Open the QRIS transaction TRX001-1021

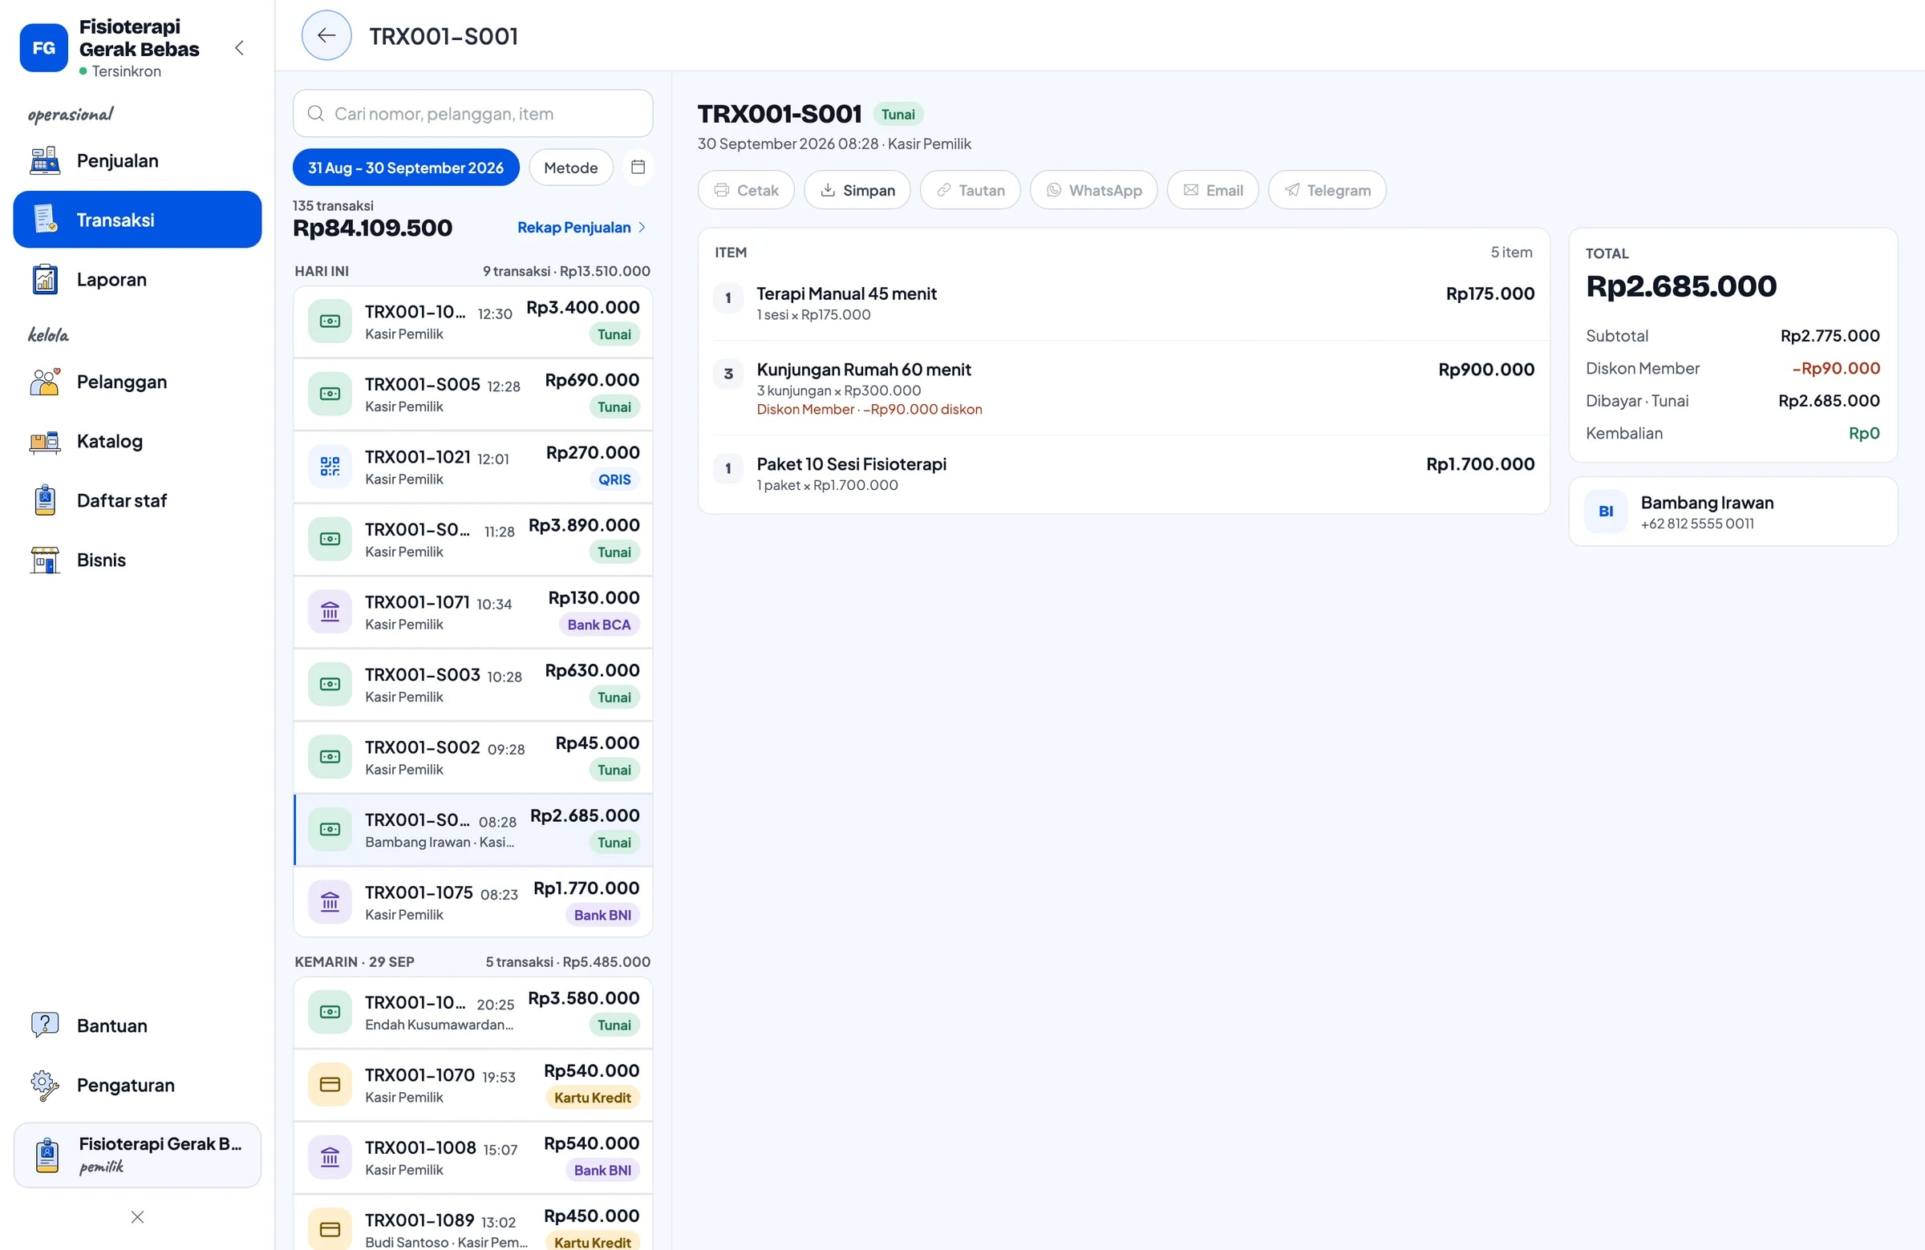coord(473,467)
